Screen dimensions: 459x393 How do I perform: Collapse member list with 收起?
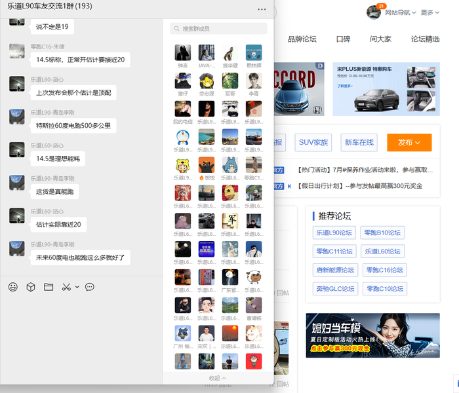tap(218, 378)
